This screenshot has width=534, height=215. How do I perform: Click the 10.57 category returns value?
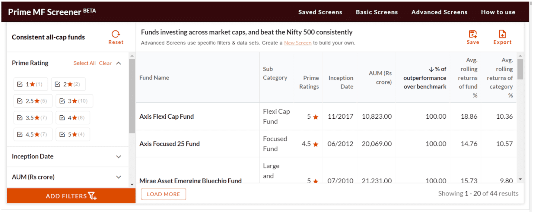(504, 144)
